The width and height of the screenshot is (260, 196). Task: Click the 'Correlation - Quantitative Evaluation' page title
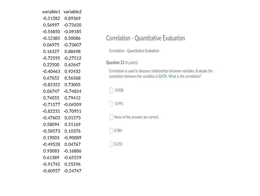coord(145,38)
